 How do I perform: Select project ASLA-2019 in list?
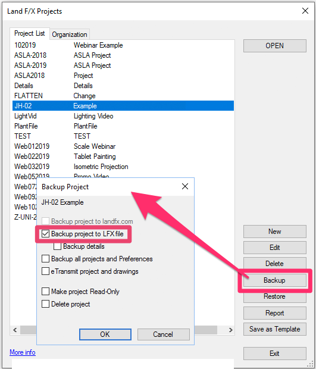(x=123, y=65)
